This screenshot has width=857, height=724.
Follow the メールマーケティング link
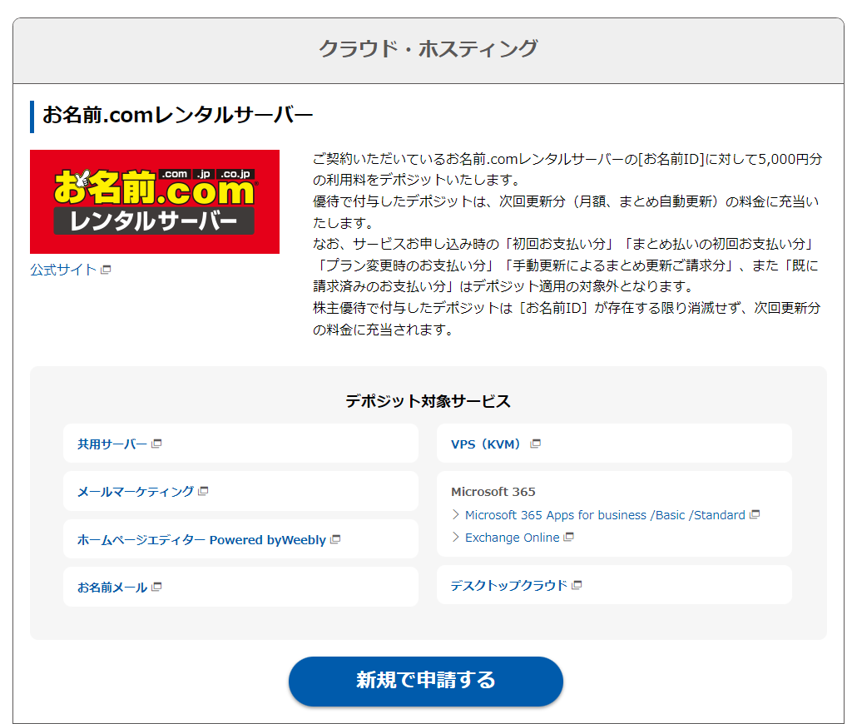click(x=136, y=491)
